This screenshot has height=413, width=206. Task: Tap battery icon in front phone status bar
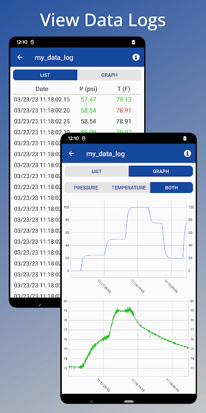(x=185, y=138)
